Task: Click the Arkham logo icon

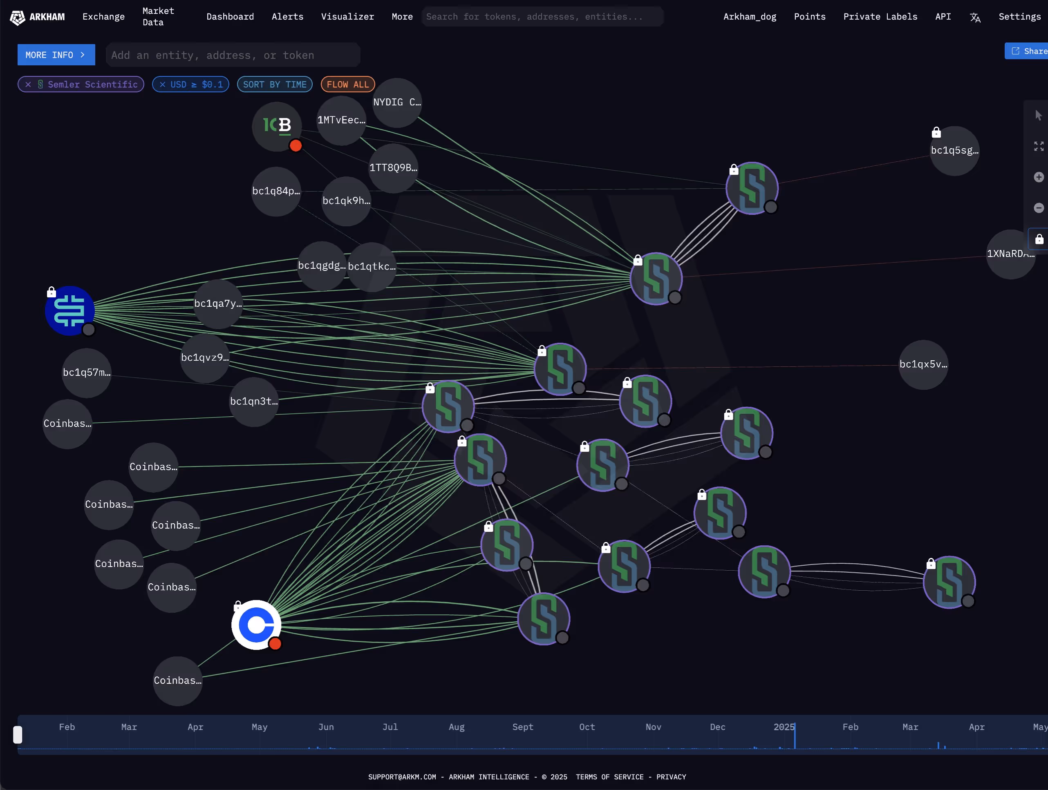Action: [x=18, y=18]
